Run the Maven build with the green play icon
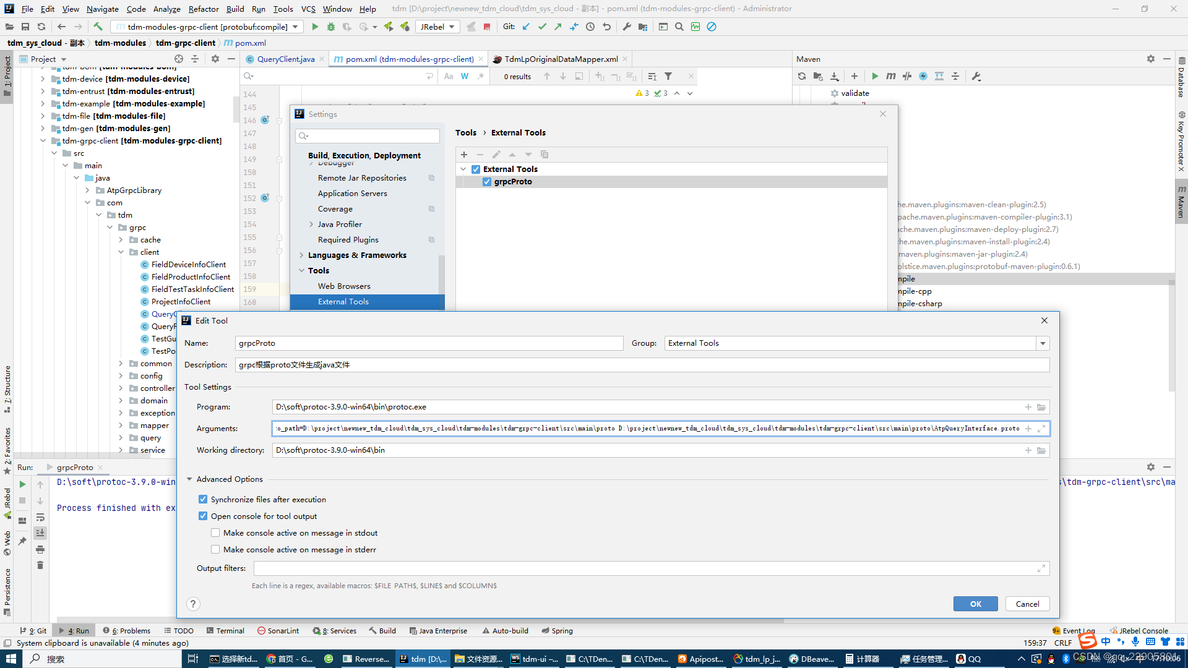The height and width of the screenshot is (668, 1188). pos(875,76)
